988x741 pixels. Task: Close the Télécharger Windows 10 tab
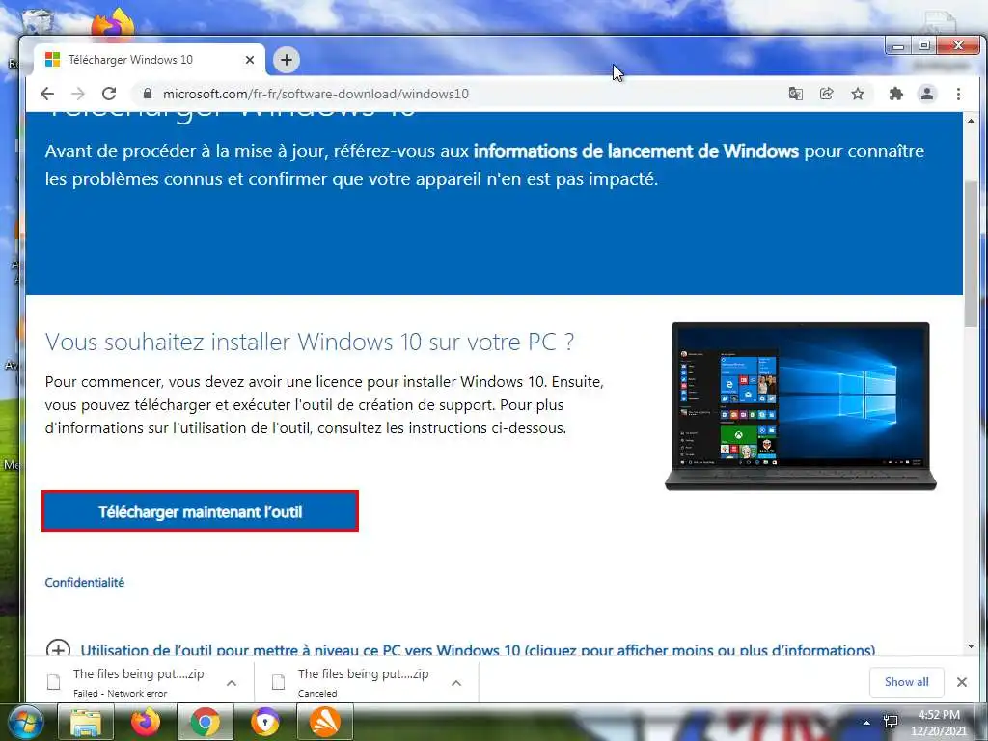[x=250, y=60]
